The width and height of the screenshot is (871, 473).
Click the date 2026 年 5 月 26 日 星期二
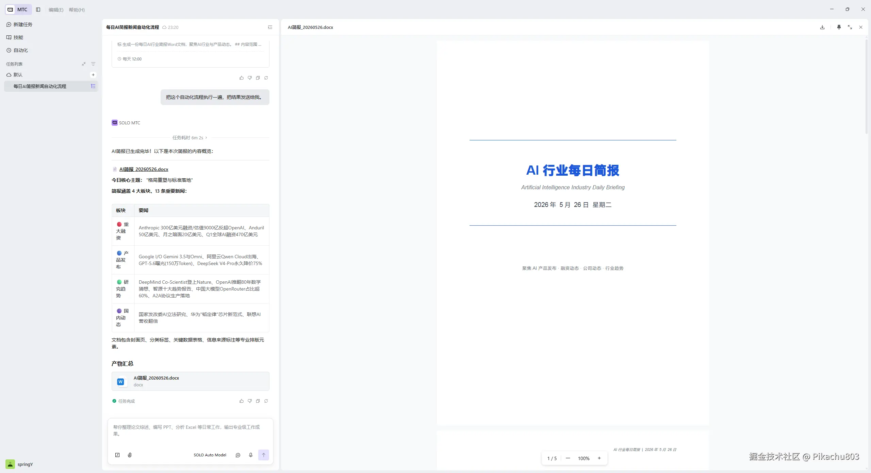point(573,205)
